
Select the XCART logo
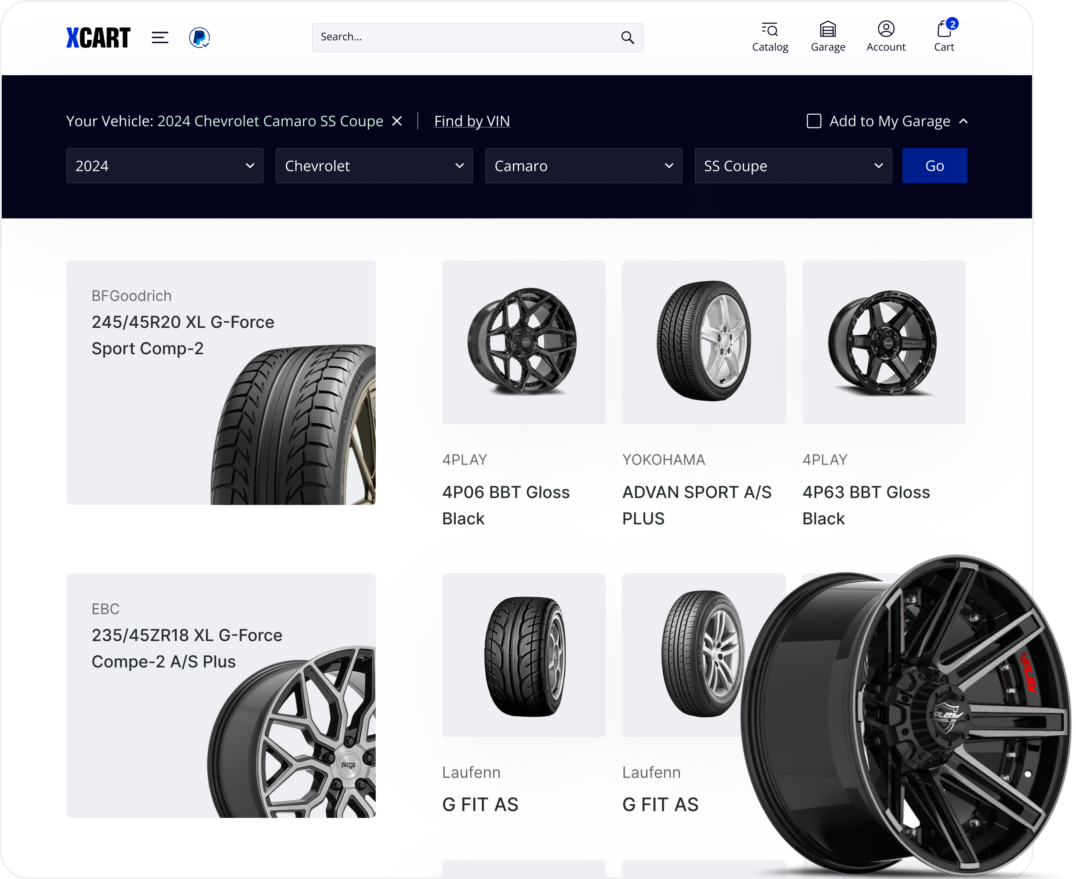[99, 36]
